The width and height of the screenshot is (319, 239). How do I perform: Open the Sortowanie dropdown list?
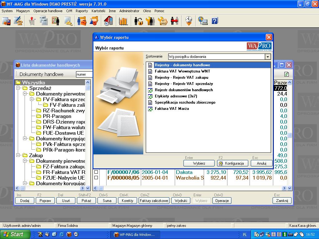point(268,57)
